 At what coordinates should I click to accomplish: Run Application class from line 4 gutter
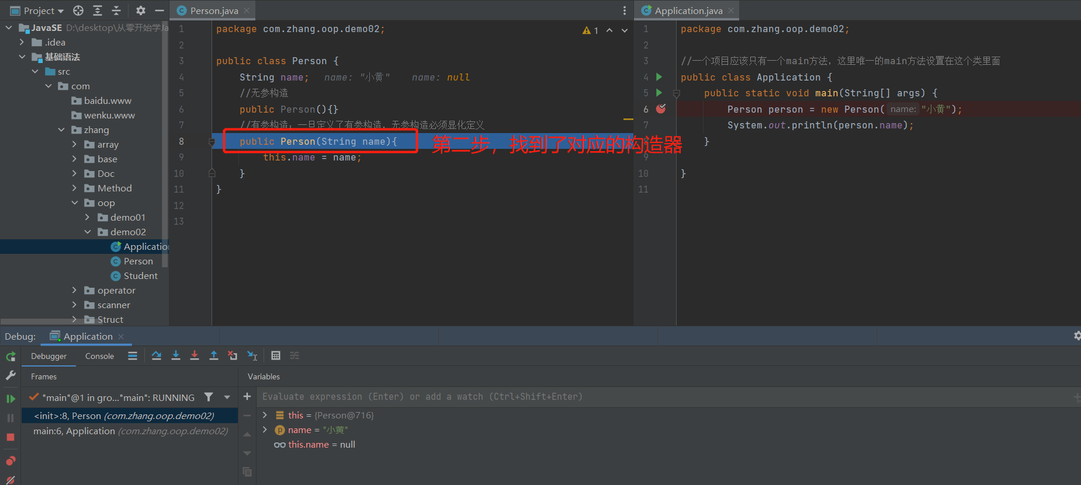point(659,77)
